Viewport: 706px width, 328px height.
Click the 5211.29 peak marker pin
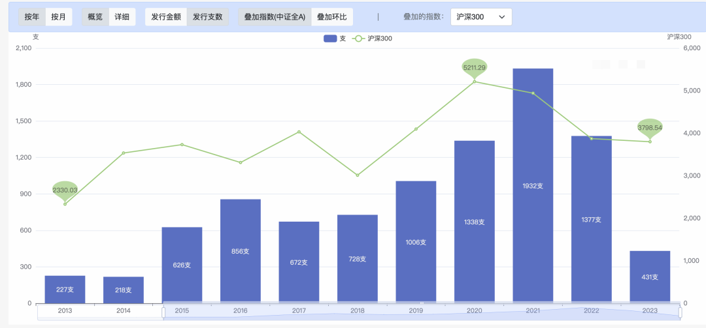coord(475,68)
